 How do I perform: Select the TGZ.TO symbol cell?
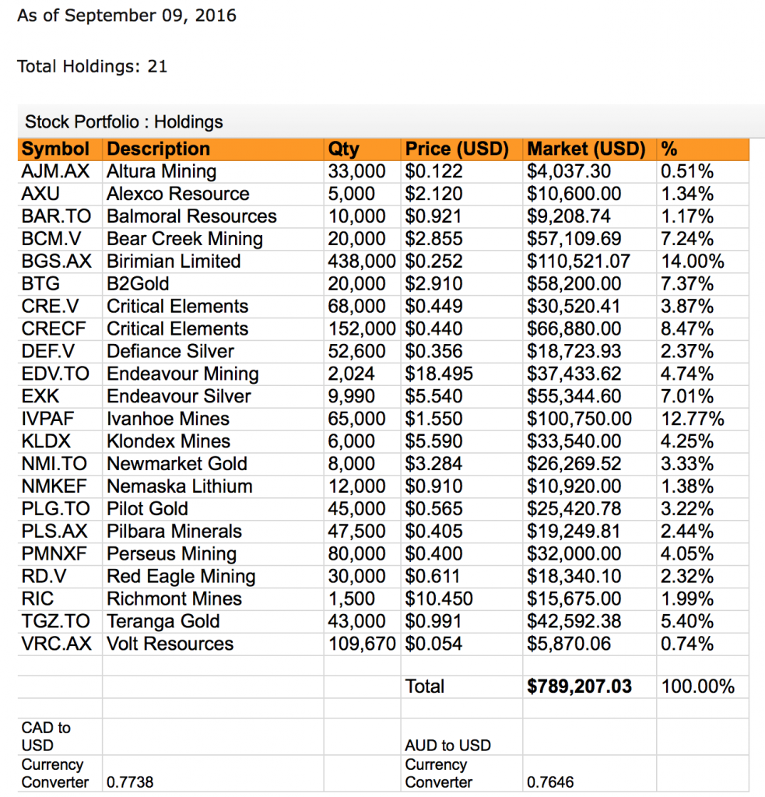point(55,622)
